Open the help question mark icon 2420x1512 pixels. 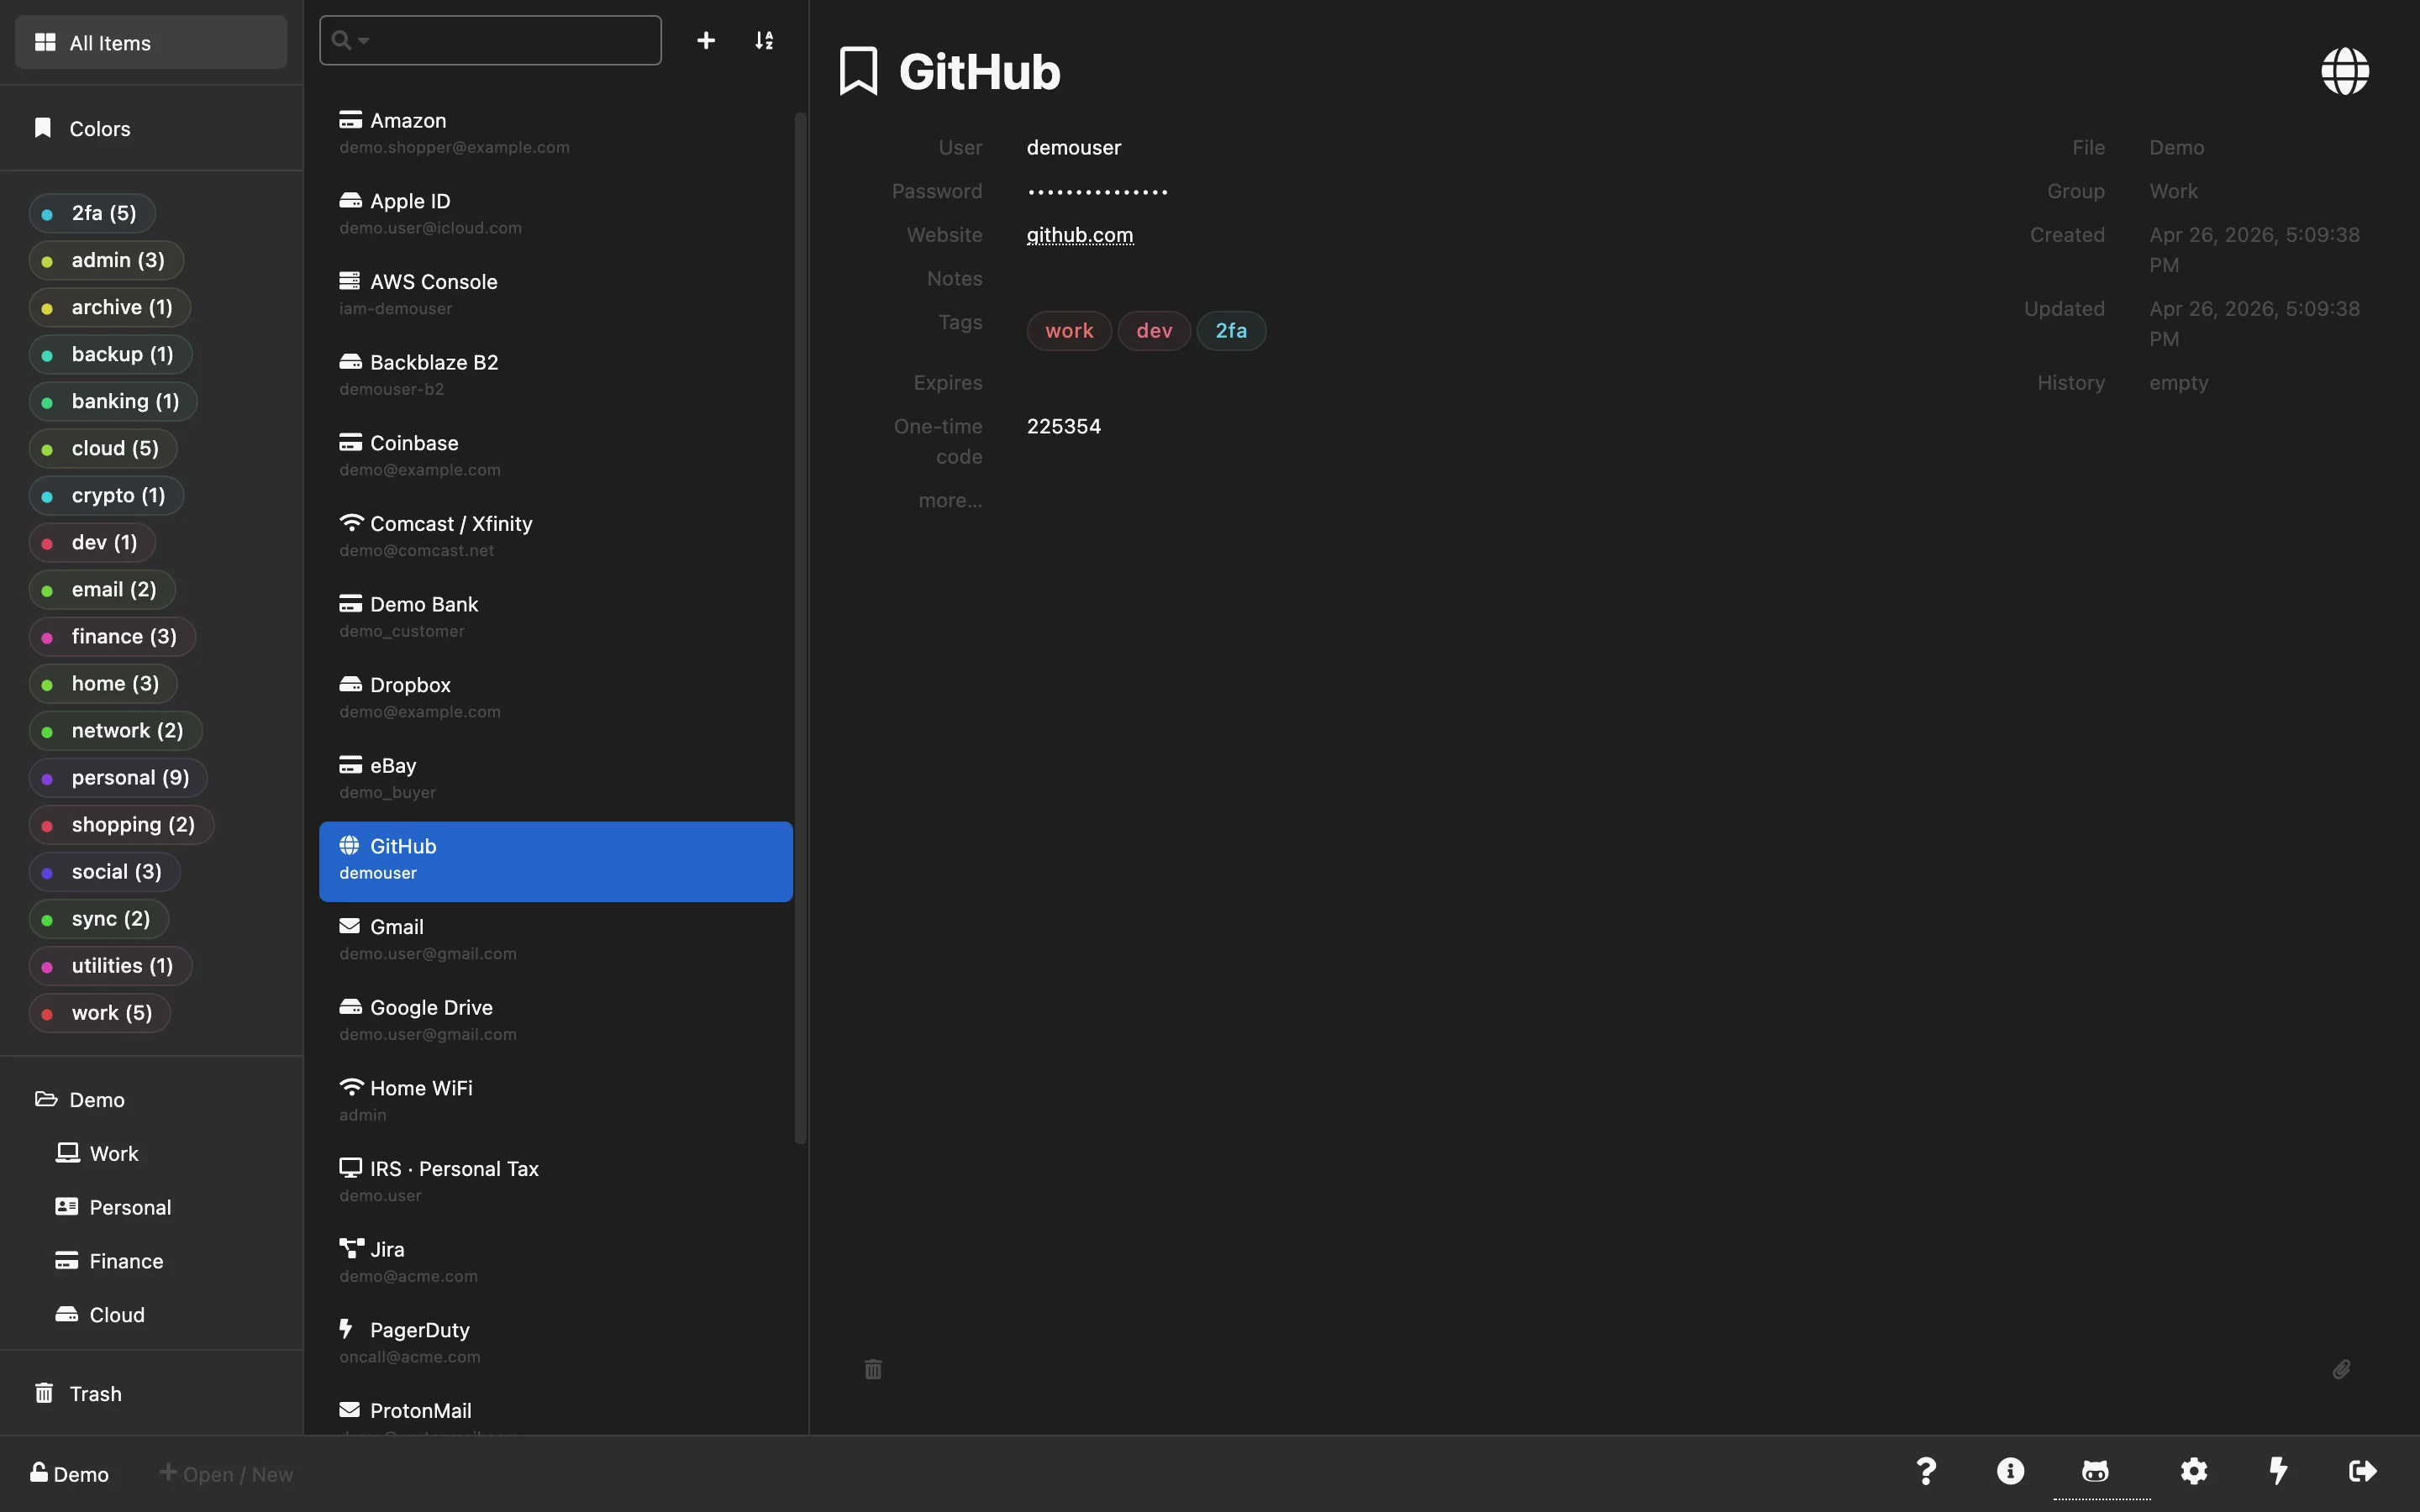tap(1926, 1471)
